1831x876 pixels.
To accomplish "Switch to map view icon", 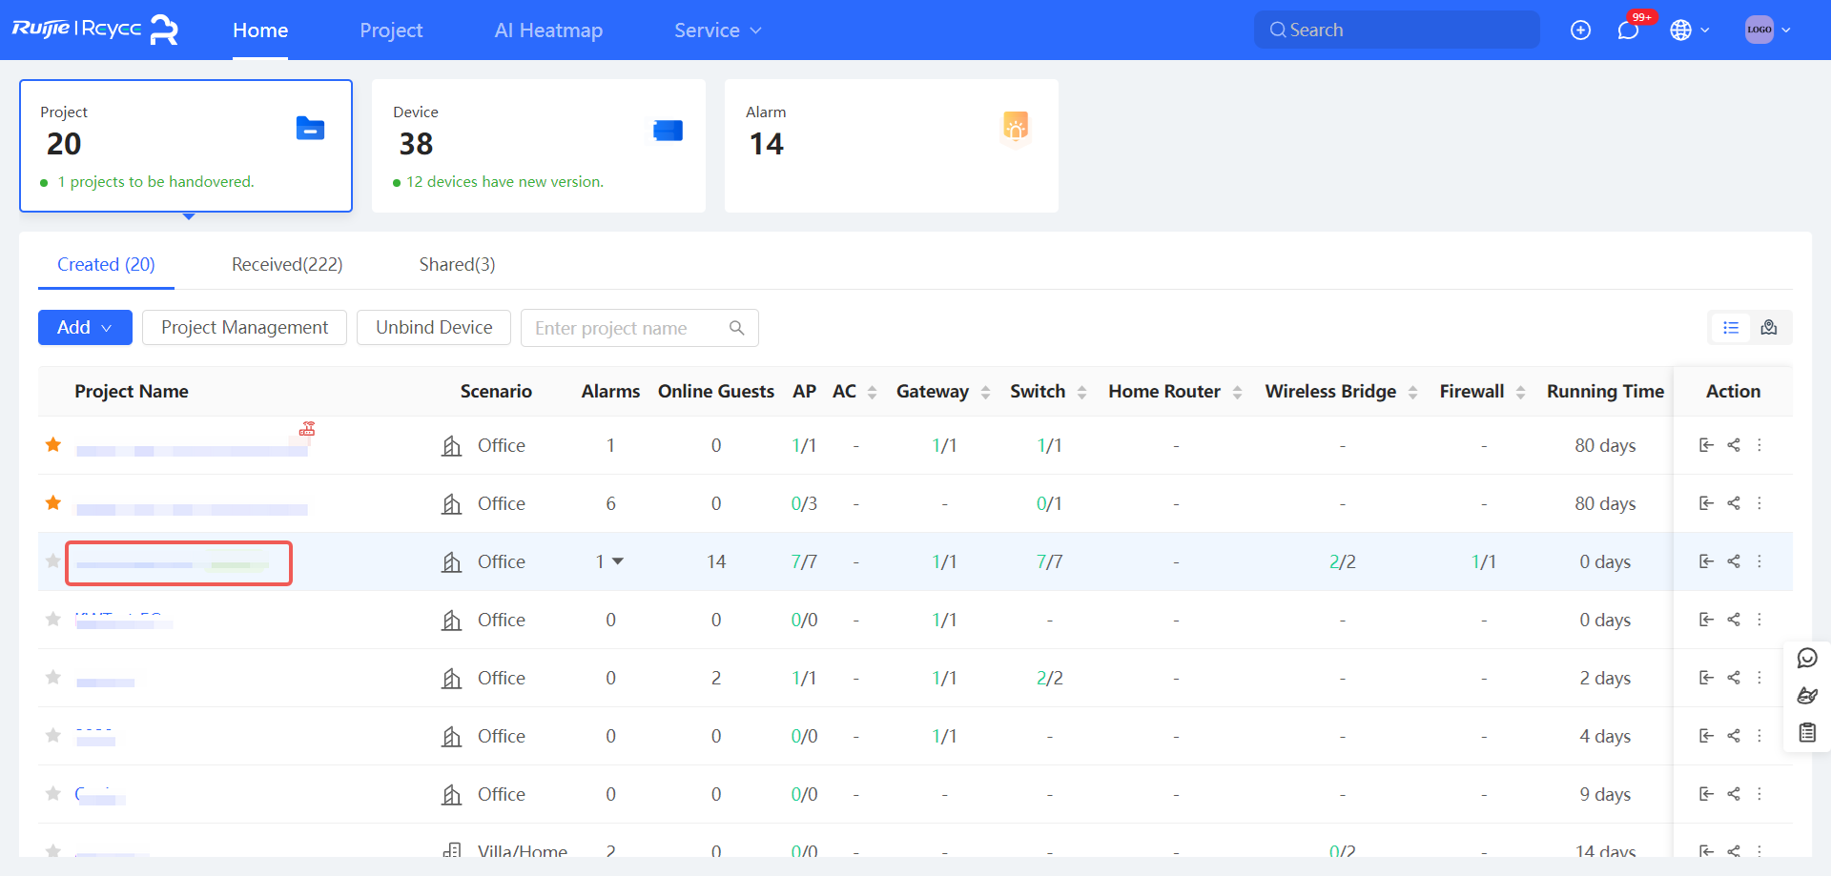I will tap(1769, 328).
